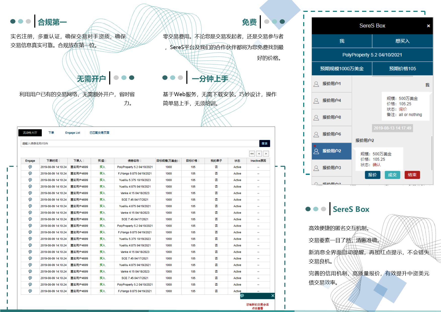Jump to the first page with the << button
This screenshot has width=441, height=312.
(252, 153)
